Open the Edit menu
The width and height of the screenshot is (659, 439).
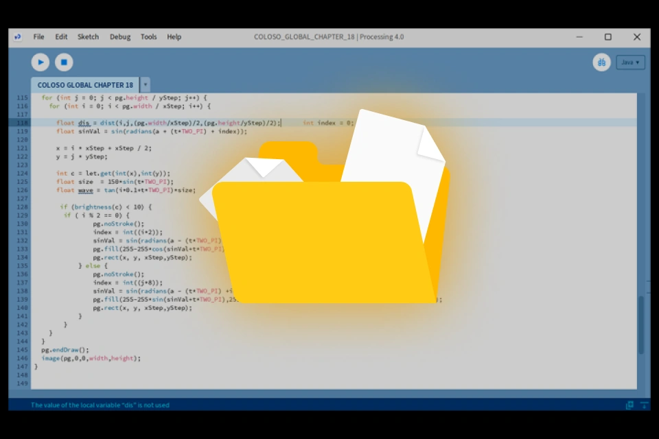coord(61,36)
